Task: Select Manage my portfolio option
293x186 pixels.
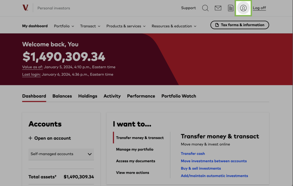Action: tap(134, 149)
